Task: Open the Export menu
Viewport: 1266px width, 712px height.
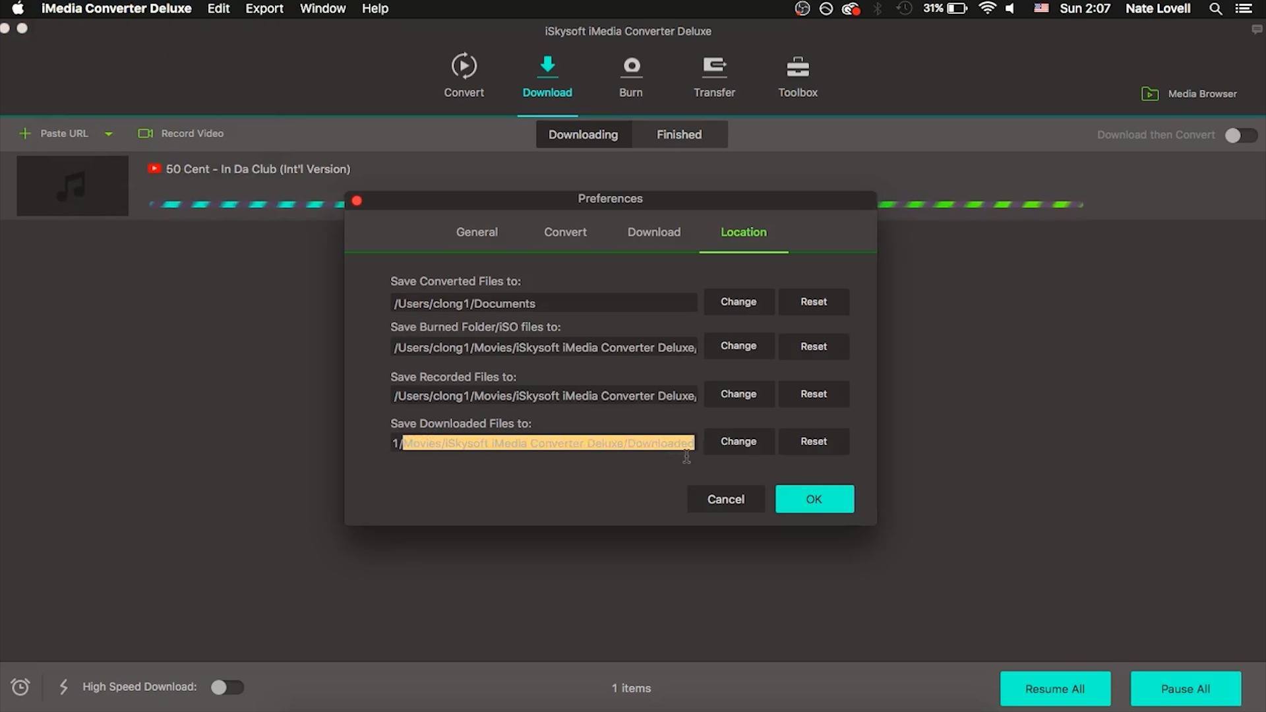Action: click(264, 9)
